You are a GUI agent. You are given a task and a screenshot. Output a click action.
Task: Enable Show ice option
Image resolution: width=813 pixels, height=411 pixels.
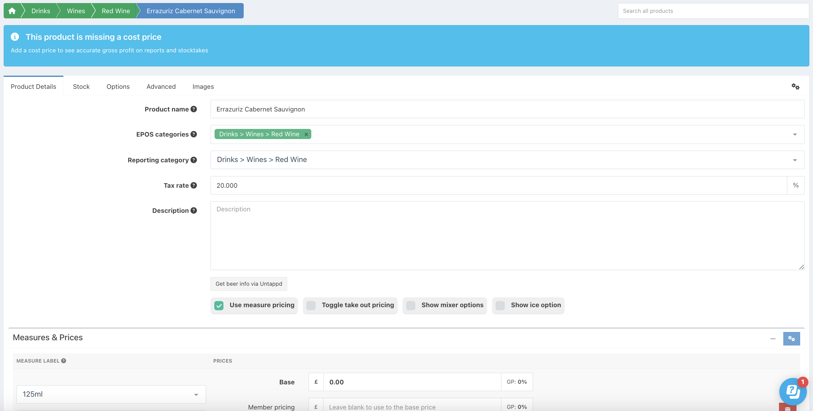point(500,305)
